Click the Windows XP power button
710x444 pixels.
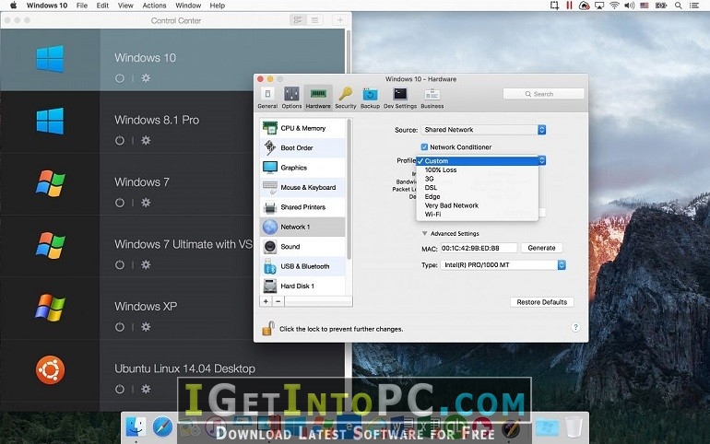120,327
